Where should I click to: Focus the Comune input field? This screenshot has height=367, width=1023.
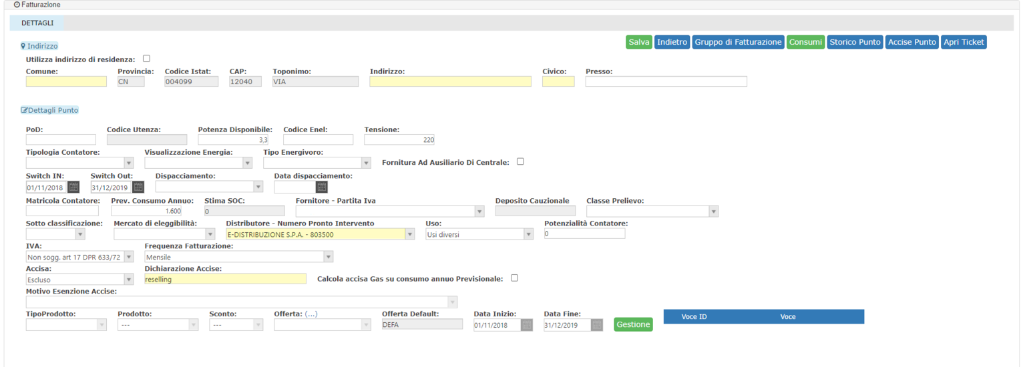66,81
